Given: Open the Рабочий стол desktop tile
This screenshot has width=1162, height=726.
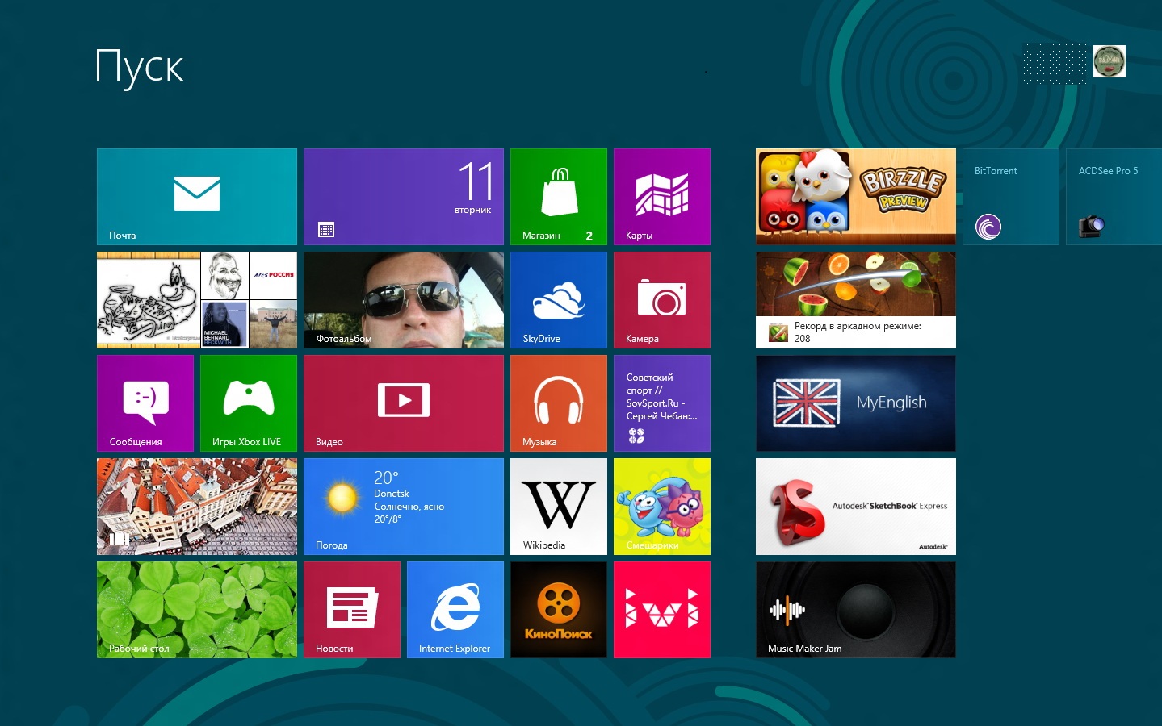Looking at the screenshot, I should 196,609.
